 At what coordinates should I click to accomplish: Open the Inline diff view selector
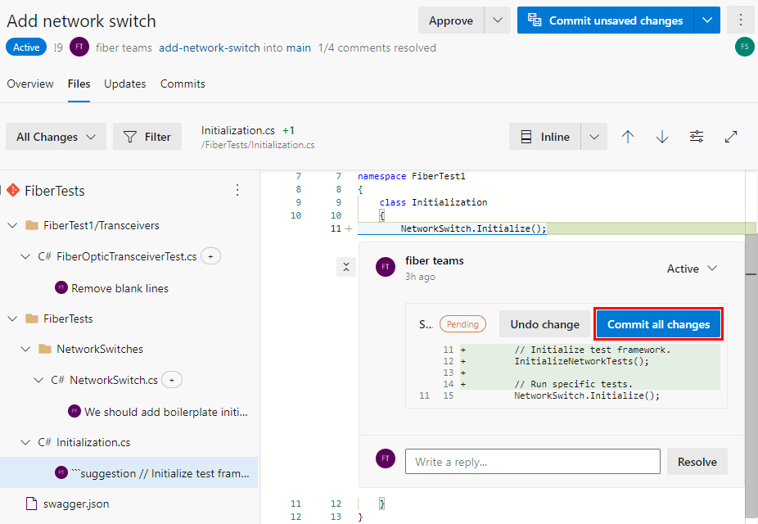[x=593, y=136]
